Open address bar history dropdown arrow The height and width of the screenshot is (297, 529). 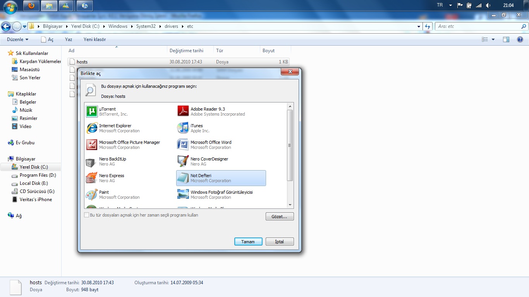click(x=419, y=27)
